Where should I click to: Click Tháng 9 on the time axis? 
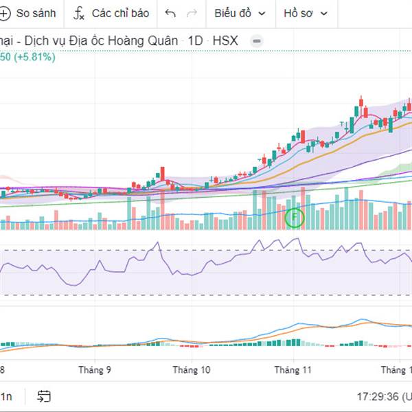[x=95, y=369]
